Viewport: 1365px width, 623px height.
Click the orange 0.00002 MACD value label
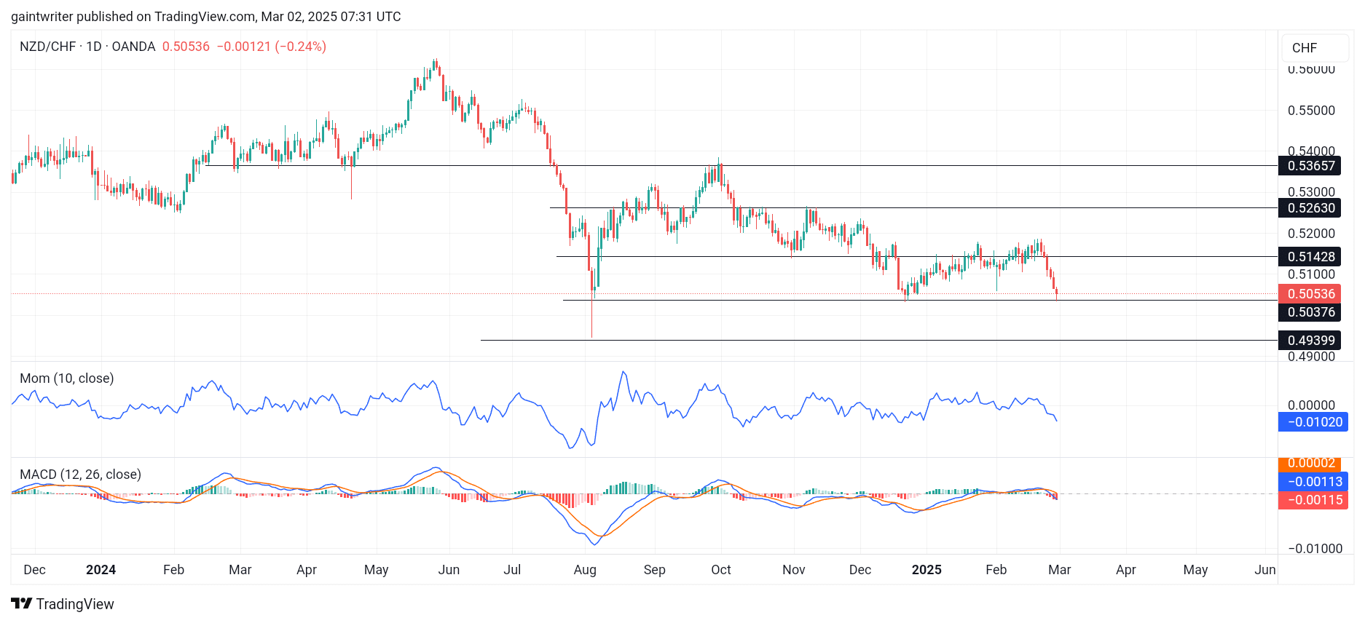click(x=1310, y=464)
